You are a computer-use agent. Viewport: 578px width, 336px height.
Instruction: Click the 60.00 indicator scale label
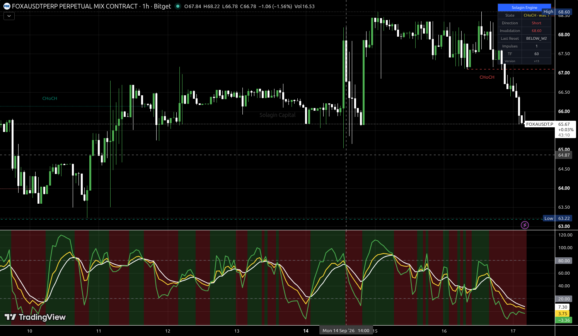click(564, 273)
